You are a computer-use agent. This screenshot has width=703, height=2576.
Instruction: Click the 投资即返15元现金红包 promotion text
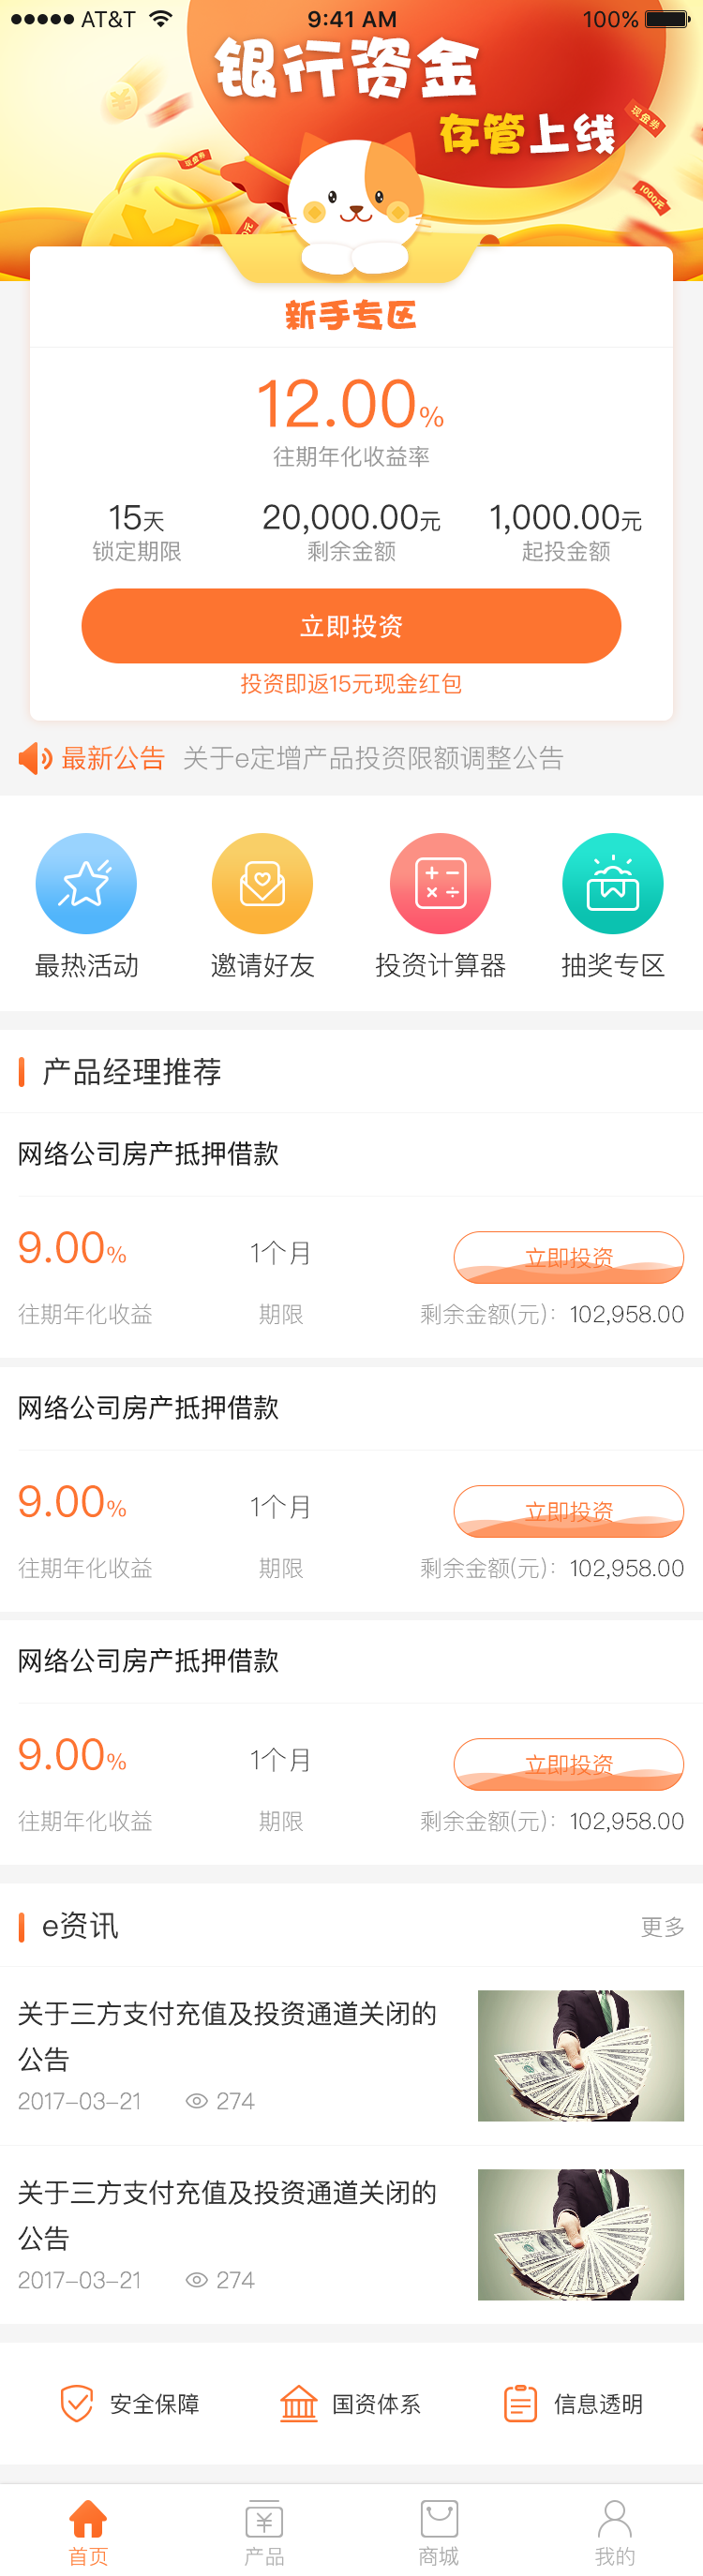pos(351,684)
